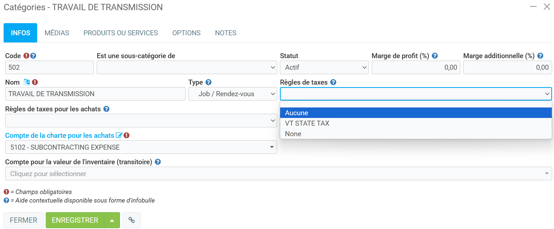Select VT STATE TAX from the list
Viewport: 554px width, 229px height.
pos(307,123)
